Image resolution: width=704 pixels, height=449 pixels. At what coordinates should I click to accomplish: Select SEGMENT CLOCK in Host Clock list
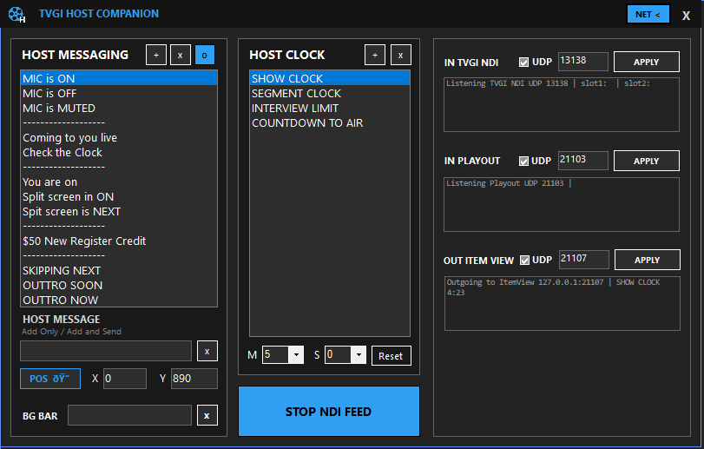pyautogui.click(x=330, y=94)
